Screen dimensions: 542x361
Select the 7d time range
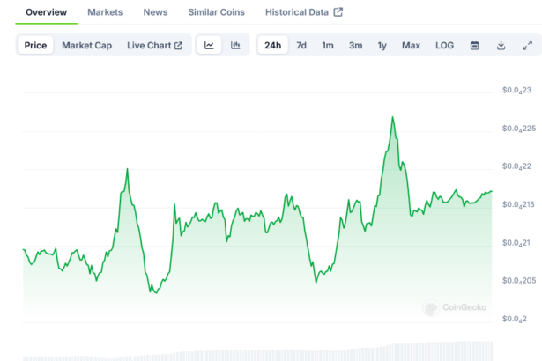coord(301,45)
